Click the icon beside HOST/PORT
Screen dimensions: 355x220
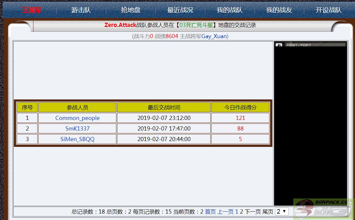279,45
